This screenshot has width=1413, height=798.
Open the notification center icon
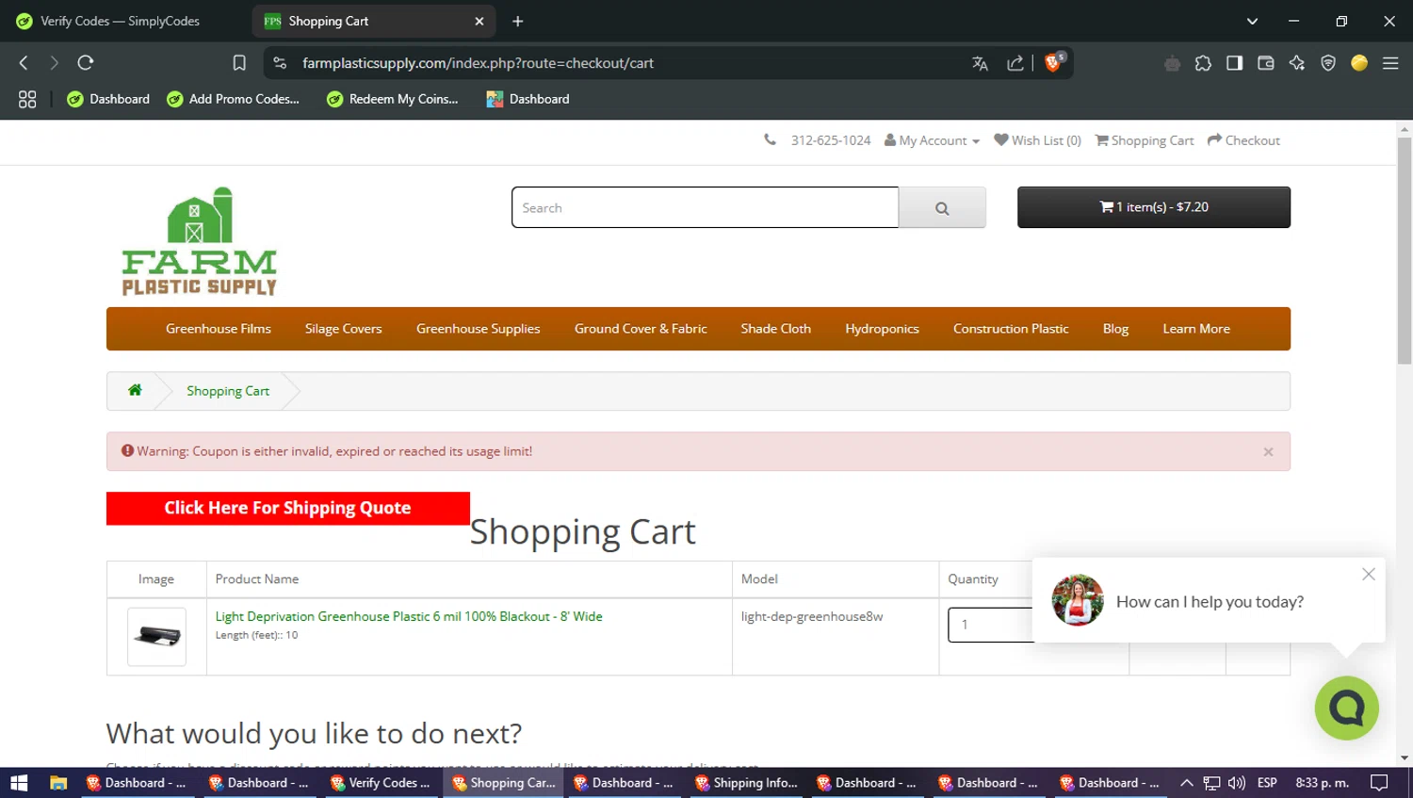coord(1379,783)
